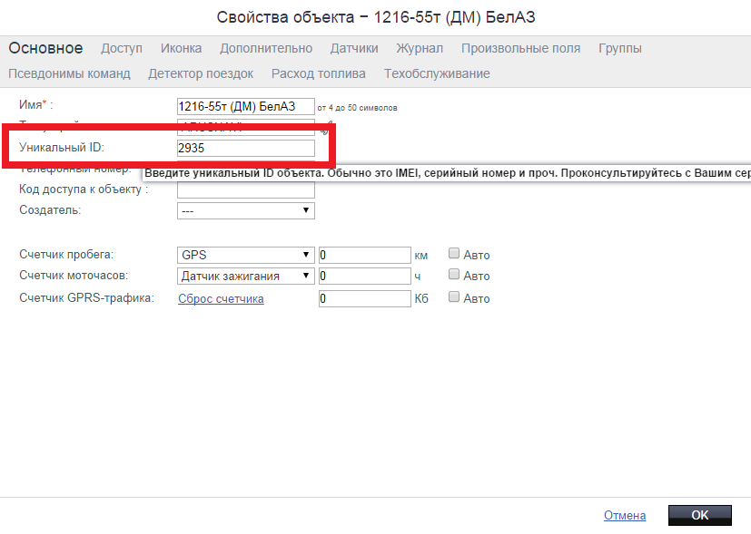Switch to the Расход топлива tab

319,73
